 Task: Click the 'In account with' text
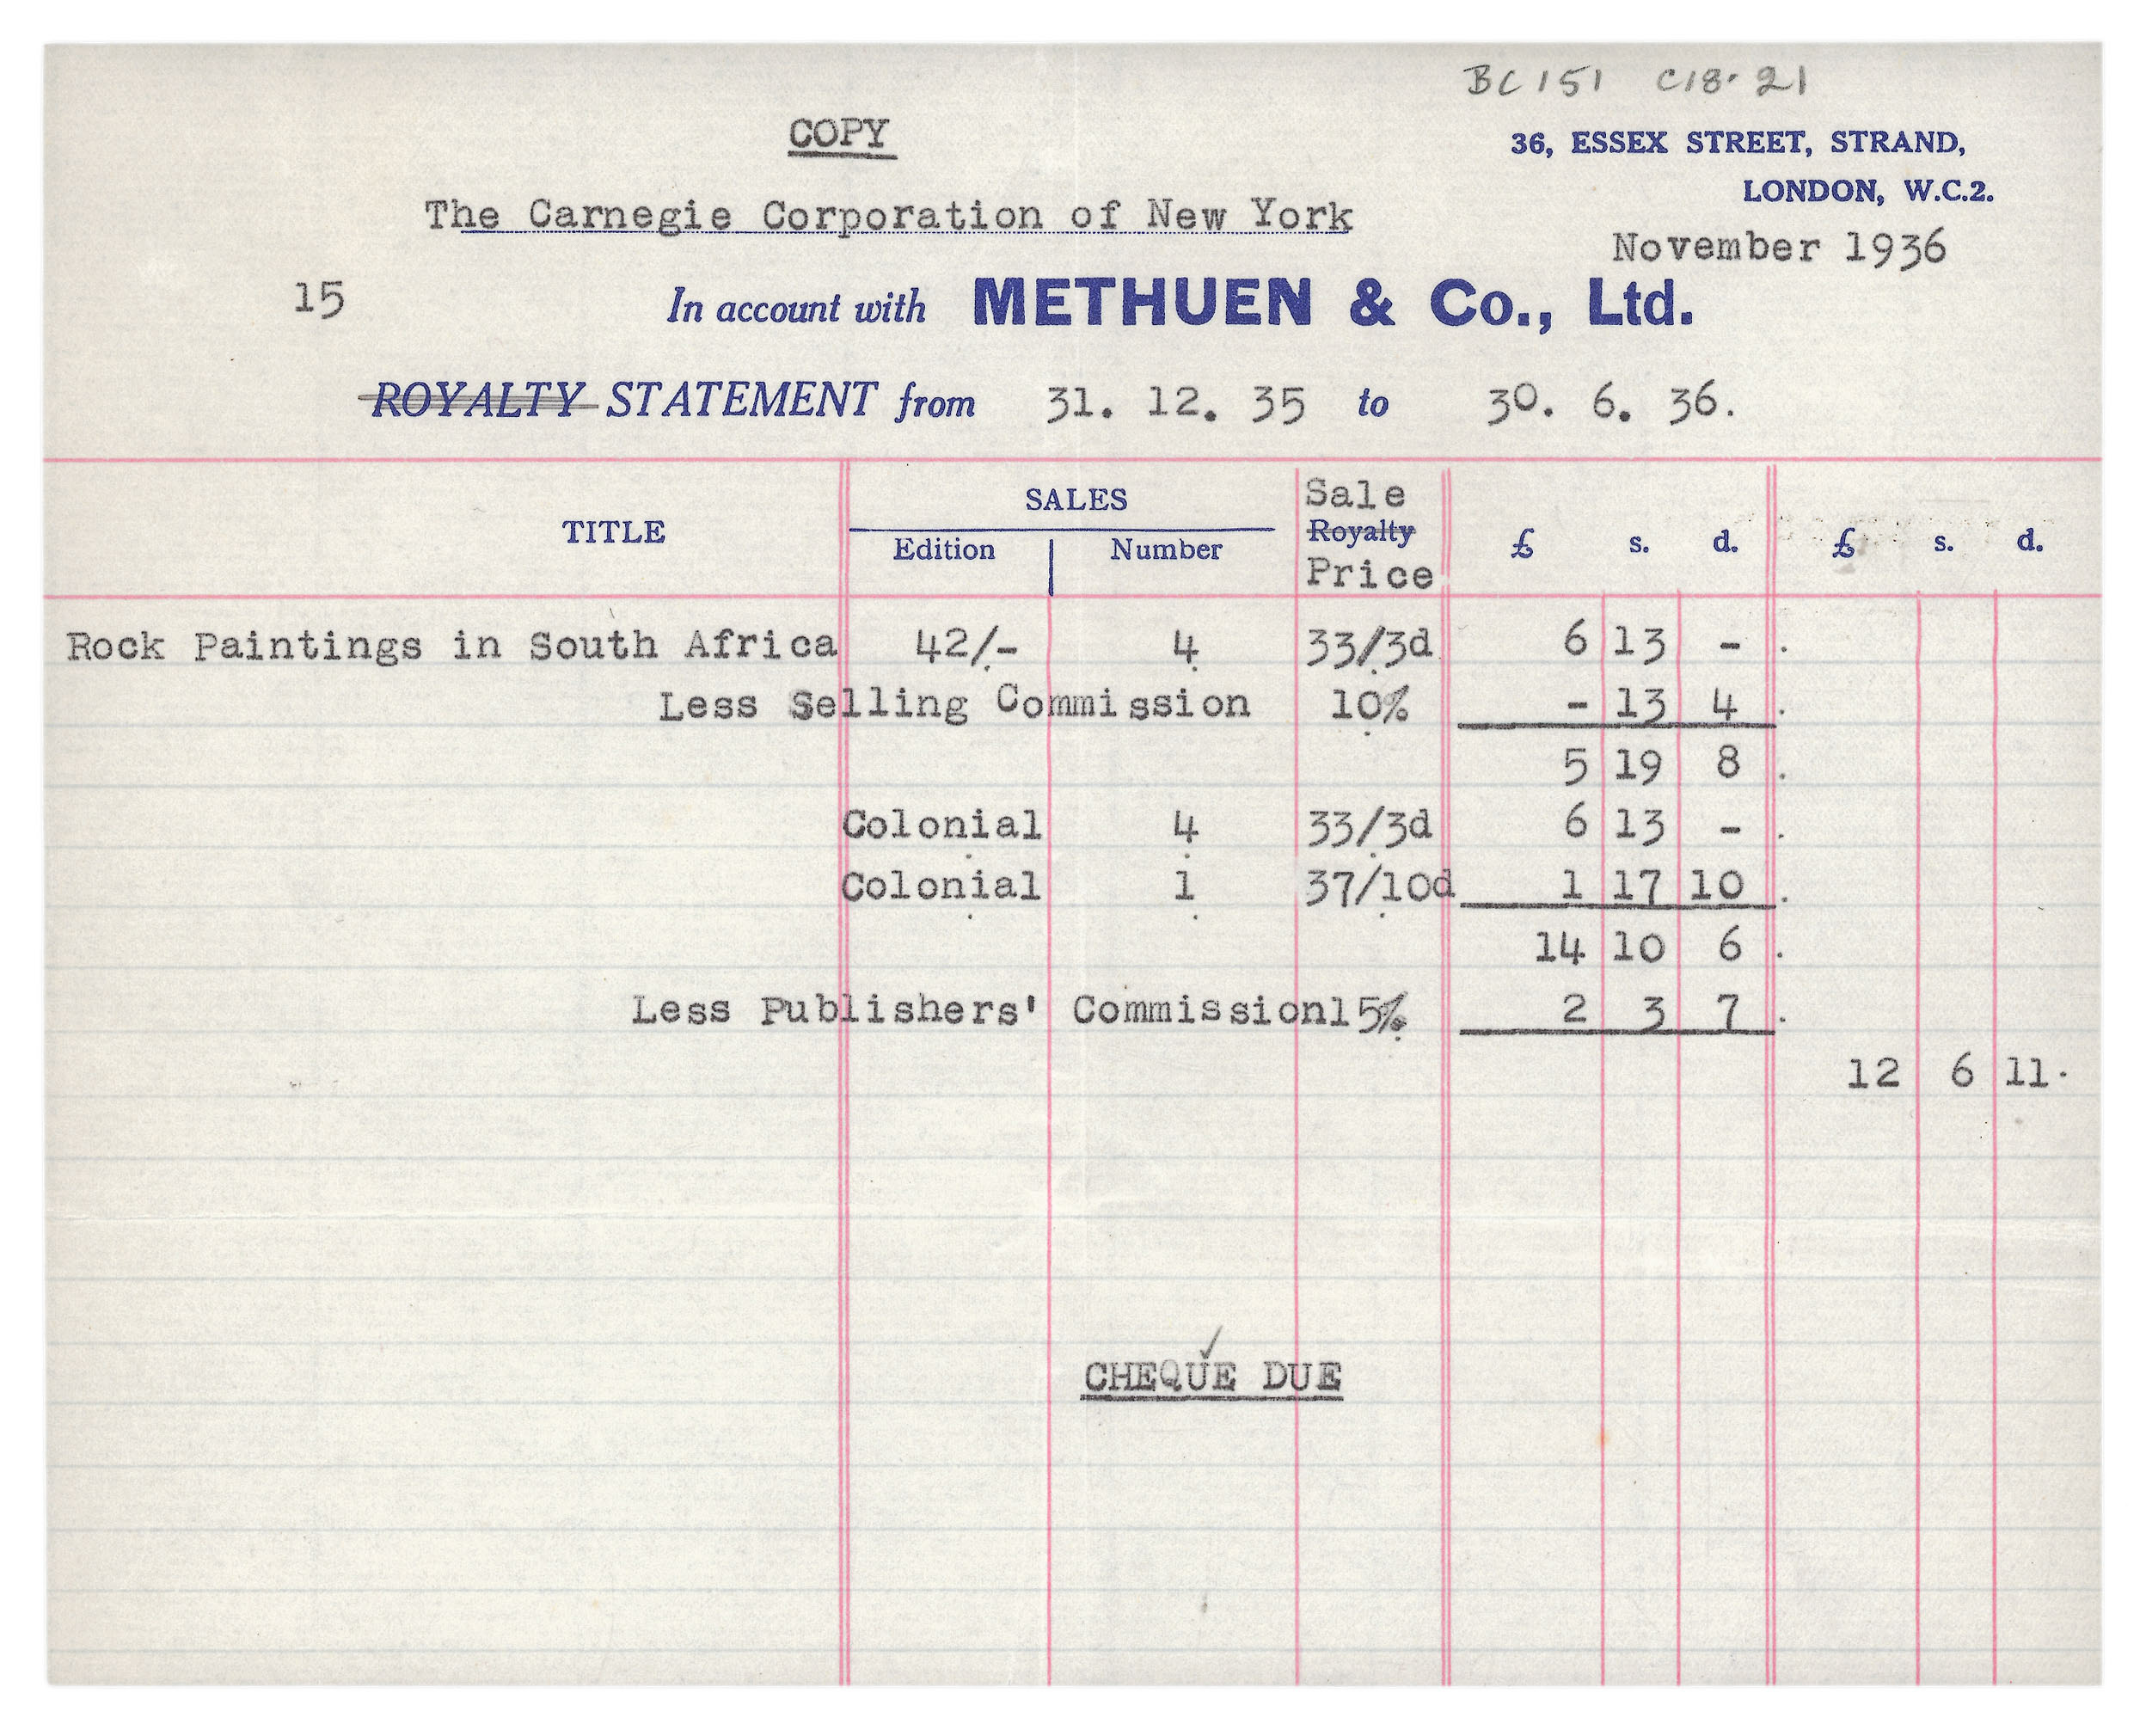pos(796,307)
